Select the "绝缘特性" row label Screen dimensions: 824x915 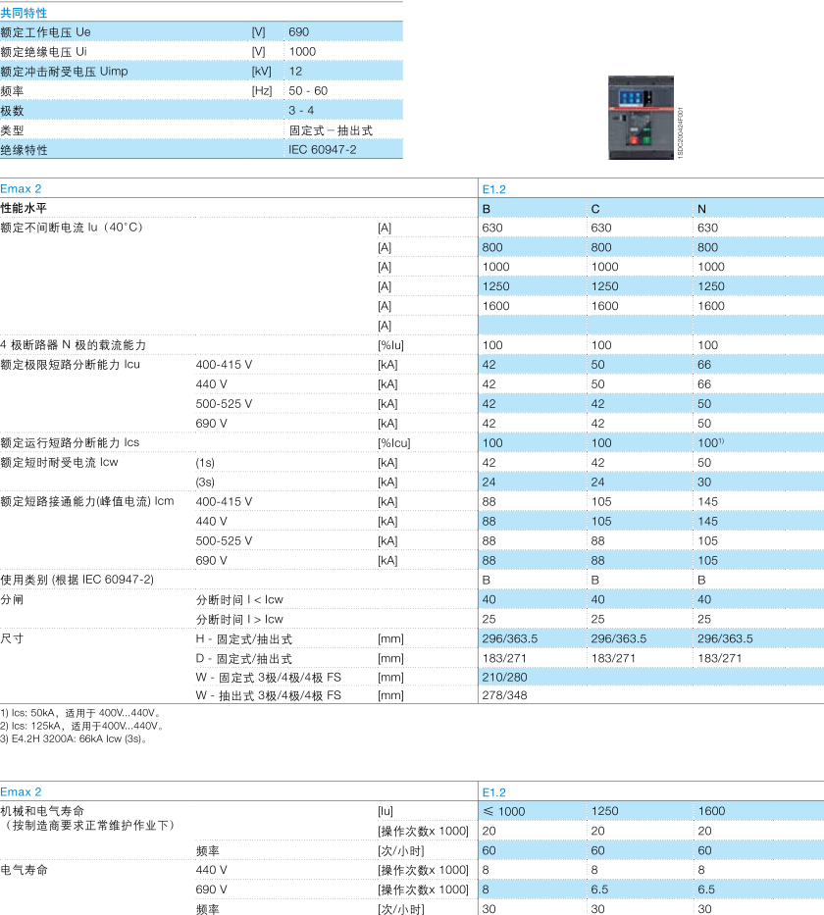pos(24,150)
